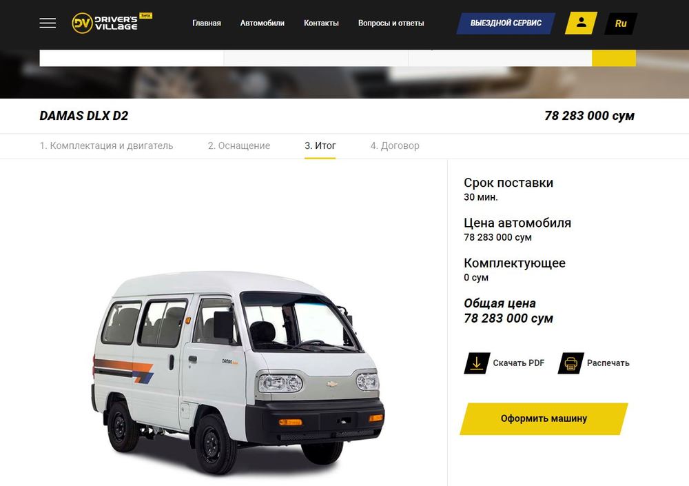689x486 pixels.
Task: Click the printer icon
Action: 570,363
